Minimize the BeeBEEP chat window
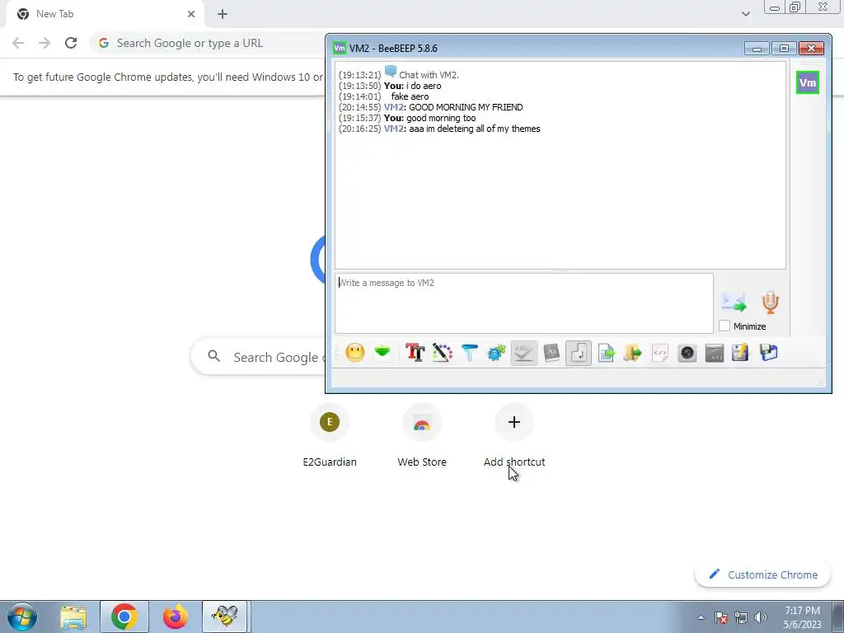The height and width of the screenshot is (633, 844). pyautogui.click(x=757, y=49)
